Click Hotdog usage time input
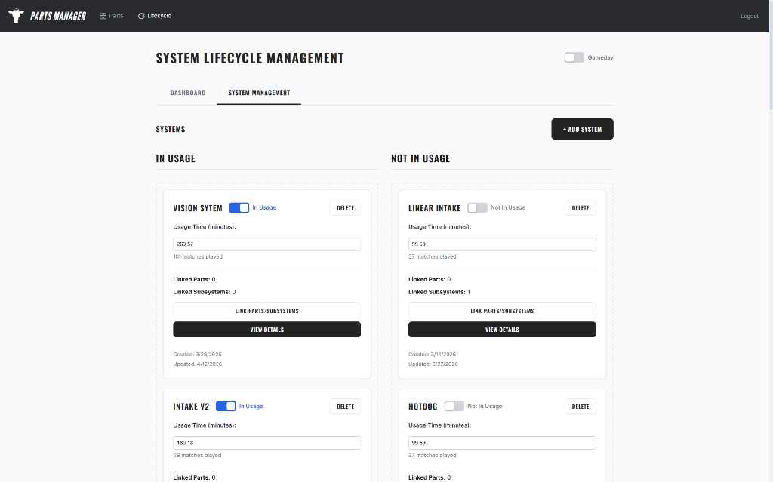The width and height of the screenshot is (773, 482). click(x=502, y=442)
